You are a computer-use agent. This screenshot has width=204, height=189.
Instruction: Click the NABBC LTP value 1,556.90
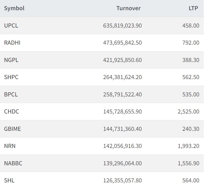[x=188, y=163]
